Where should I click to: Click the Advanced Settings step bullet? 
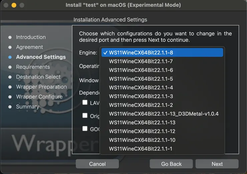pyautogui.click(x=10, y=57)
